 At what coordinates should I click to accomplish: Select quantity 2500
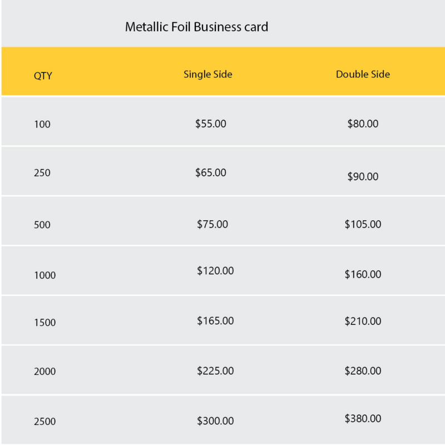45,422
